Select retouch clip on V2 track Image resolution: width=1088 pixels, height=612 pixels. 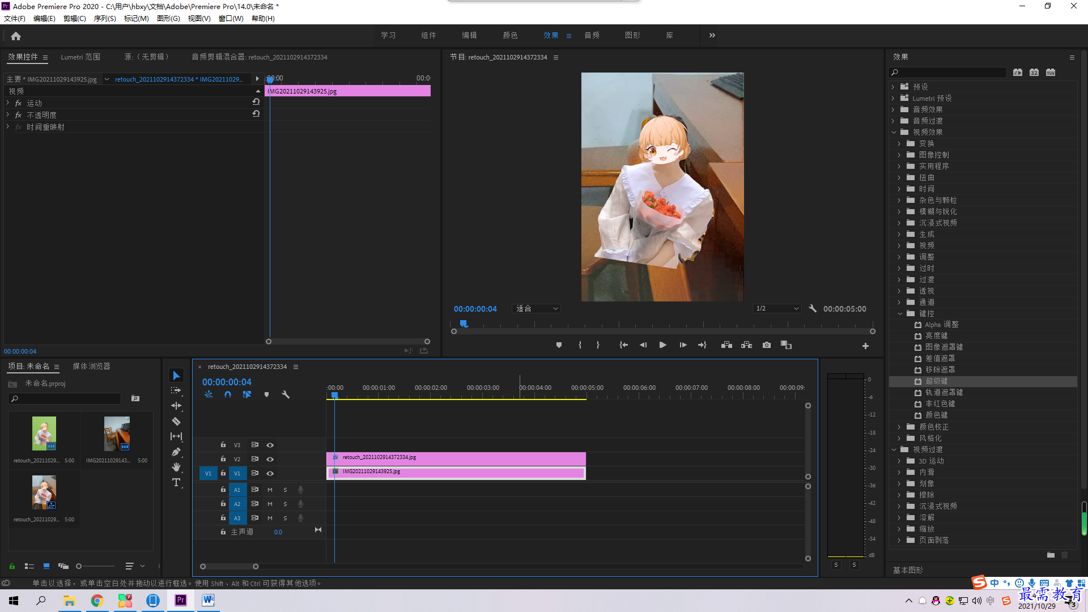(456, 458)
